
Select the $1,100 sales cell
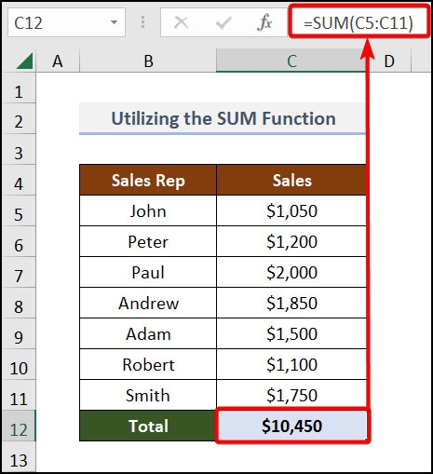[x=291, y=364]
